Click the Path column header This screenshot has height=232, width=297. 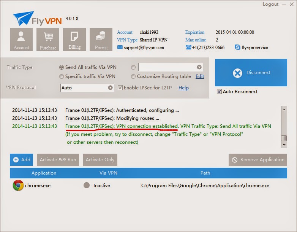tap(205, 173)
